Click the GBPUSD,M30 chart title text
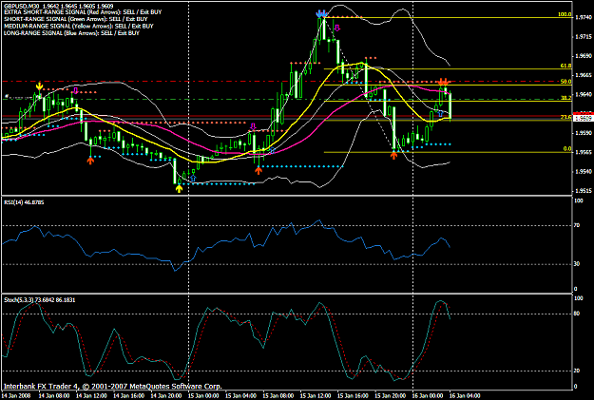 [x=58, y=6]
